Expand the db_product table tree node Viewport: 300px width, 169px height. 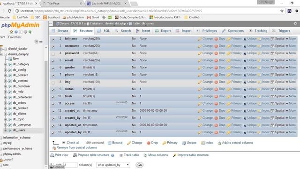(5, 108)
